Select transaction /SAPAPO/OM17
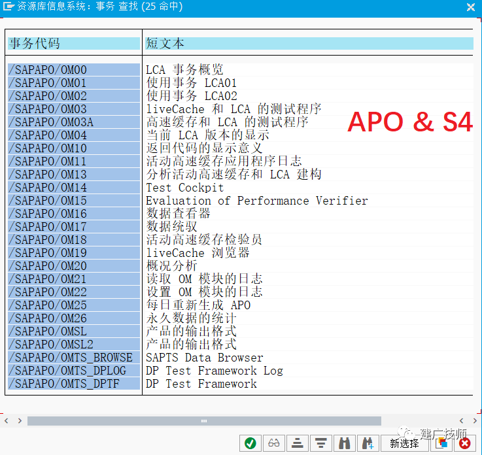This screenshot has height=455, width=482. pyautogui.click(x=74, y=227)
